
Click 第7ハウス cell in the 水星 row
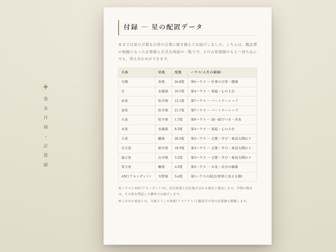[222, 101]
